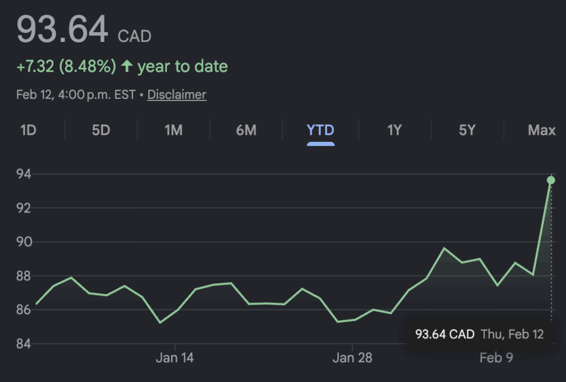This screenshot has height=382, width=566.
Task: Open the 6M chart view
Action: pos(246,130)
